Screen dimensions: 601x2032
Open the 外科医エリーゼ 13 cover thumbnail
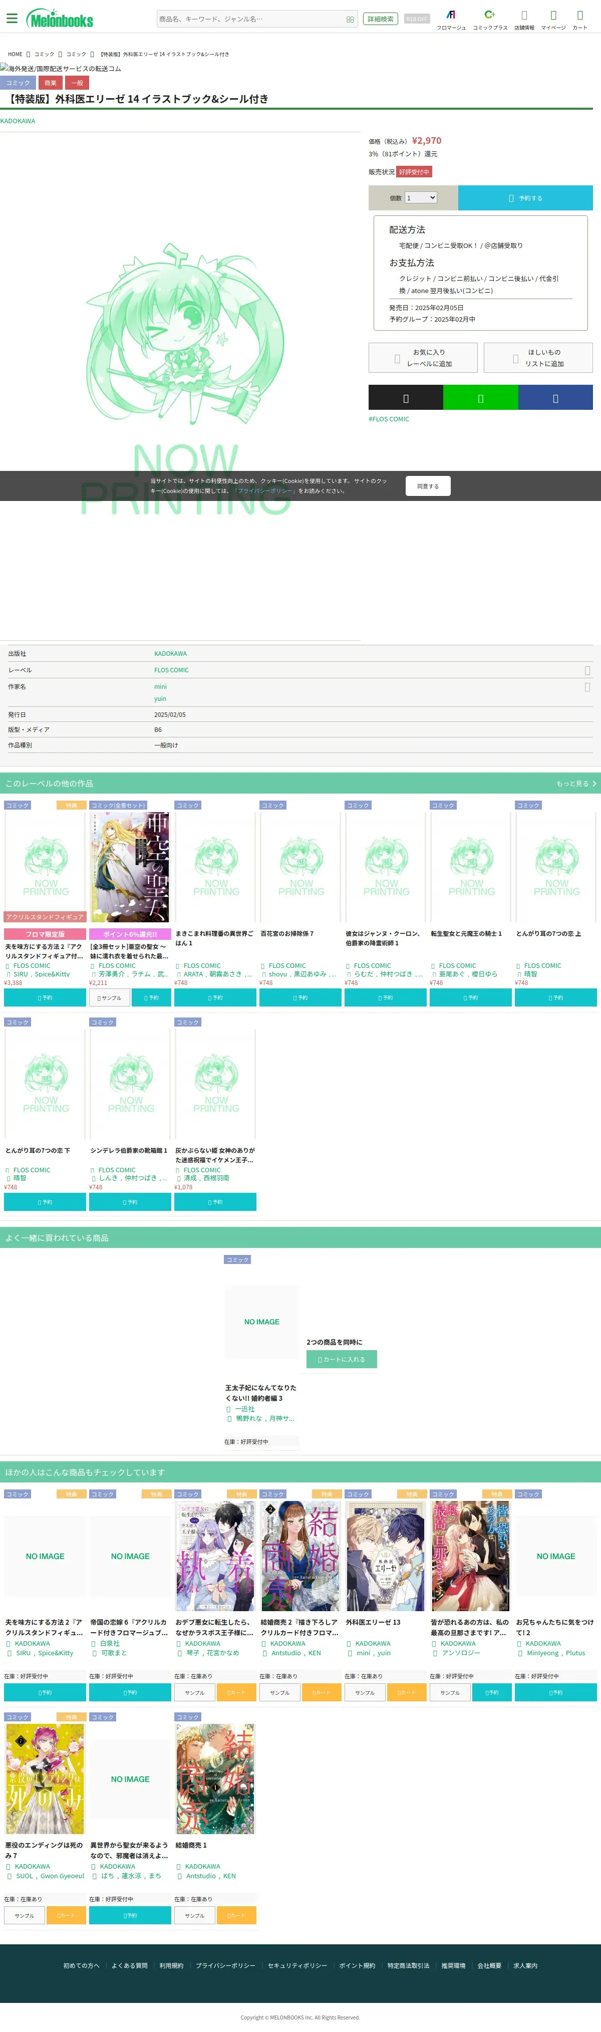pyautogui.click(x=386, y=1556)
